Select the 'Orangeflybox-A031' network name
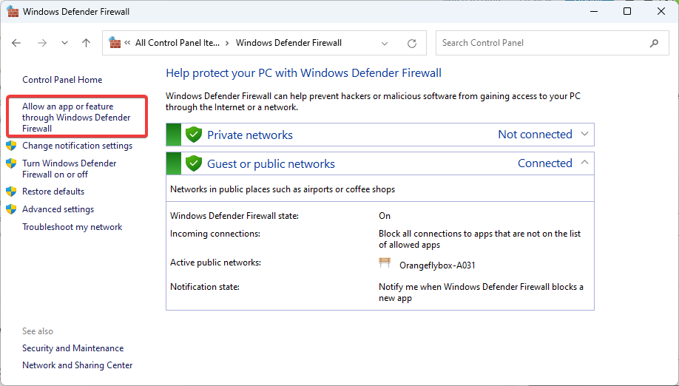The width and height of the screenshot is (679, 386). [437, 265]
